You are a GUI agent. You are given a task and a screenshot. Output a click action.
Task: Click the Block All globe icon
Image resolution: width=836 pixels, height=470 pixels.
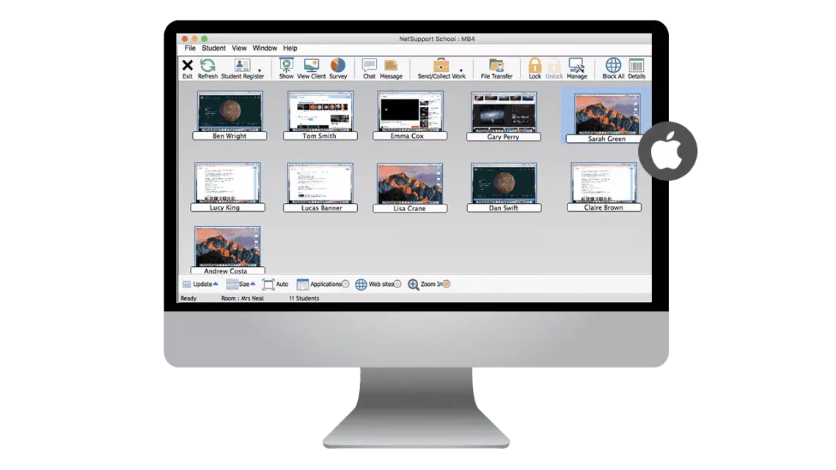coord(613,66)
